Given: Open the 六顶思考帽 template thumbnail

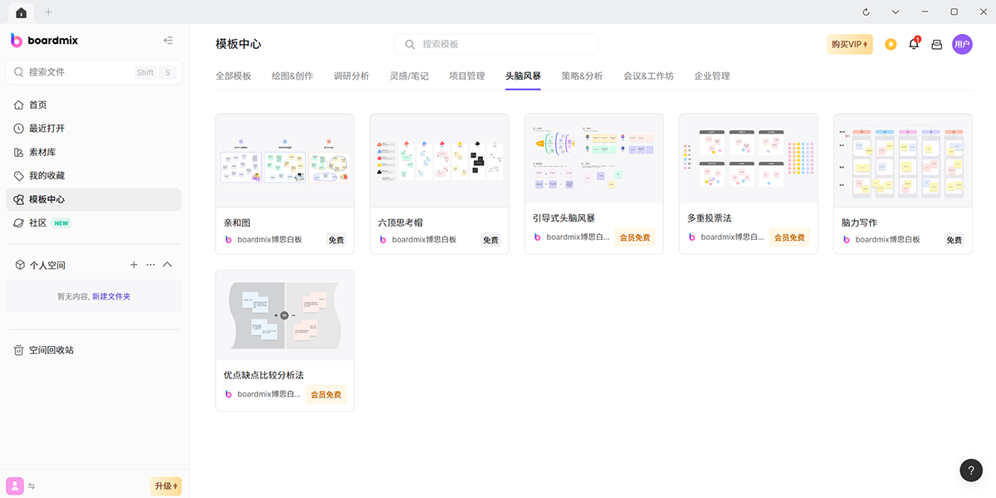Looking at the screenshot, I should (439, 159).
